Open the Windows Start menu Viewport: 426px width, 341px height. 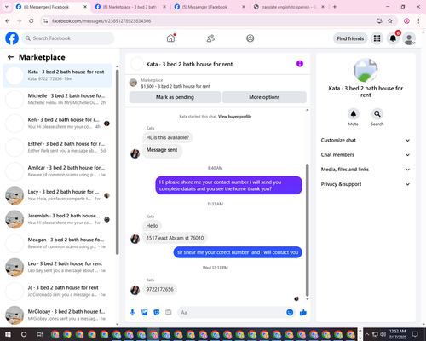[8, 334]
